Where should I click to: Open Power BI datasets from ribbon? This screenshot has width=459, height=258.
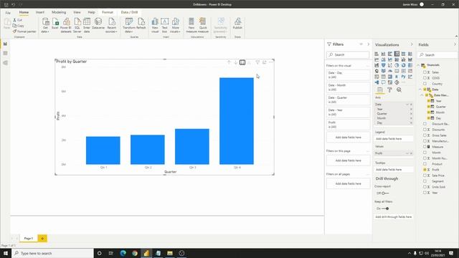point(66,25)
